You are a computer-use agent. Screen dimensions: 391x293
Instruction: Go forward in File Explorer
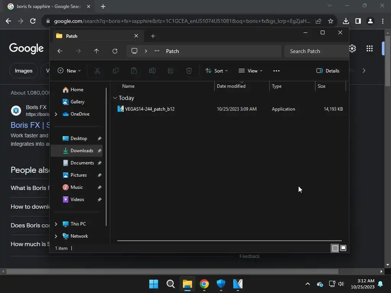coord(78,51)
